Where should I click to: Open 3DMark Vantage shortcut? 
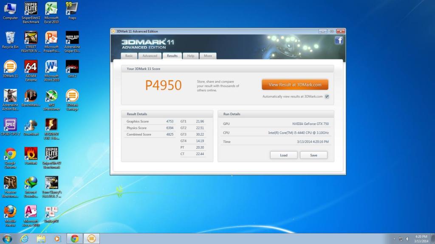pyautogui.click(x=72, y=100)
